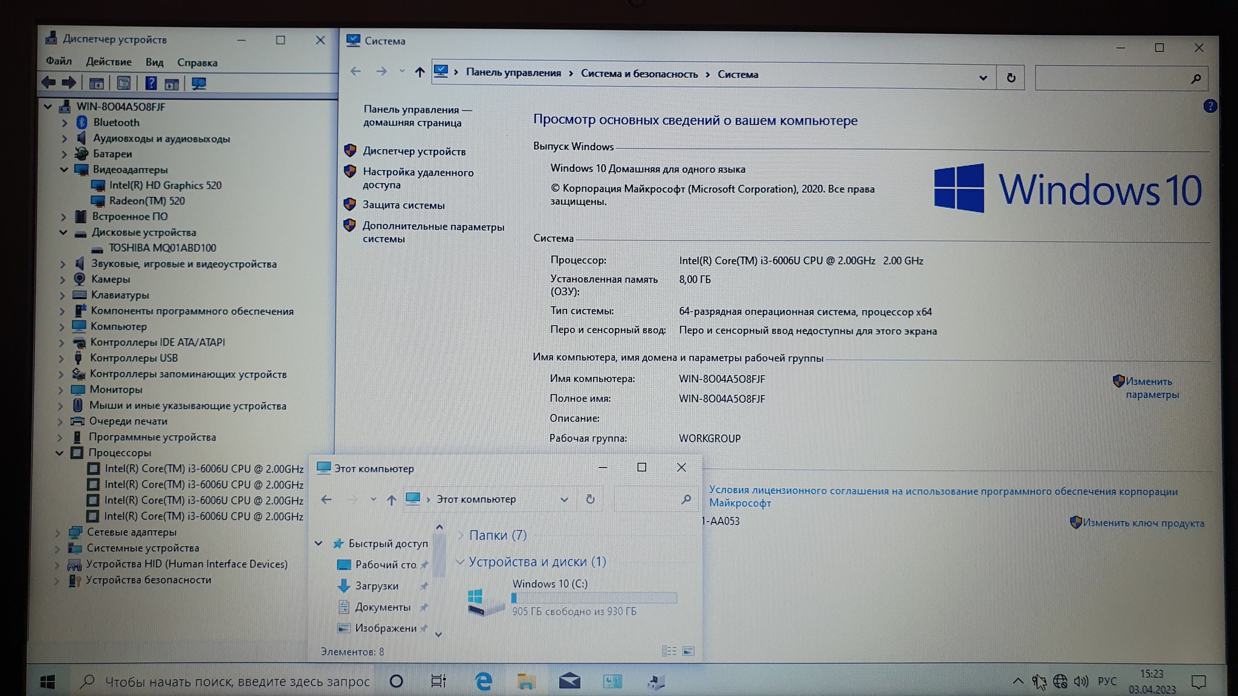Open address bar history dropdown in System window

(x=983, y=78)
